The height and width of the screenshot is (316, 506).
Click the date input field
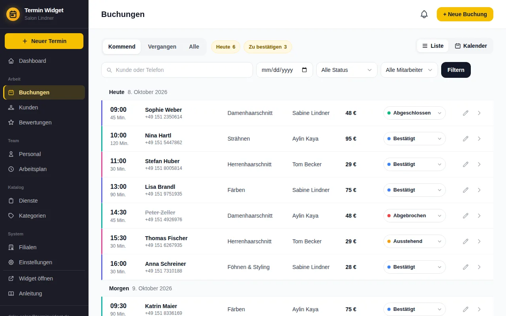point(285,70)
